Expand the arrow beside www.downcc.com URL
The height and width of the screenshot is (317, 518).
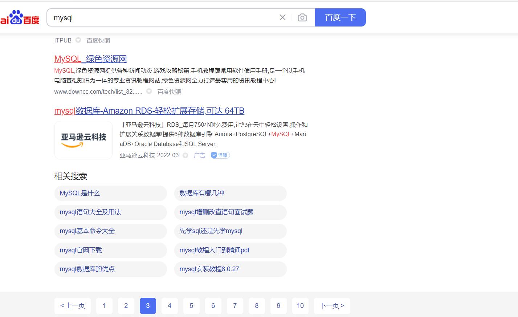149,92
